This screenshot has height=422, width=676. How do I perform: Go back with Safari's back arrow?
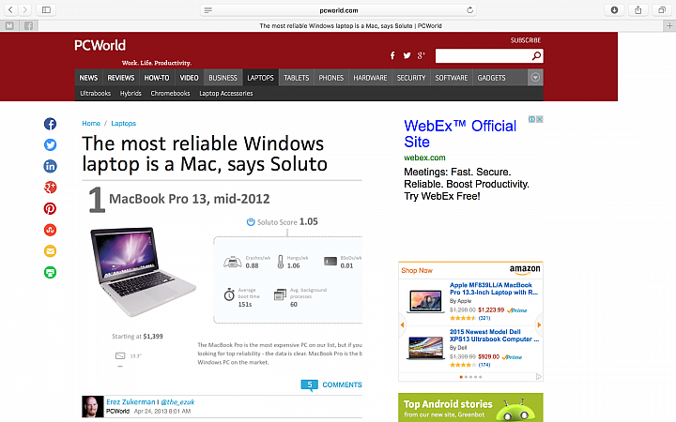10,10
